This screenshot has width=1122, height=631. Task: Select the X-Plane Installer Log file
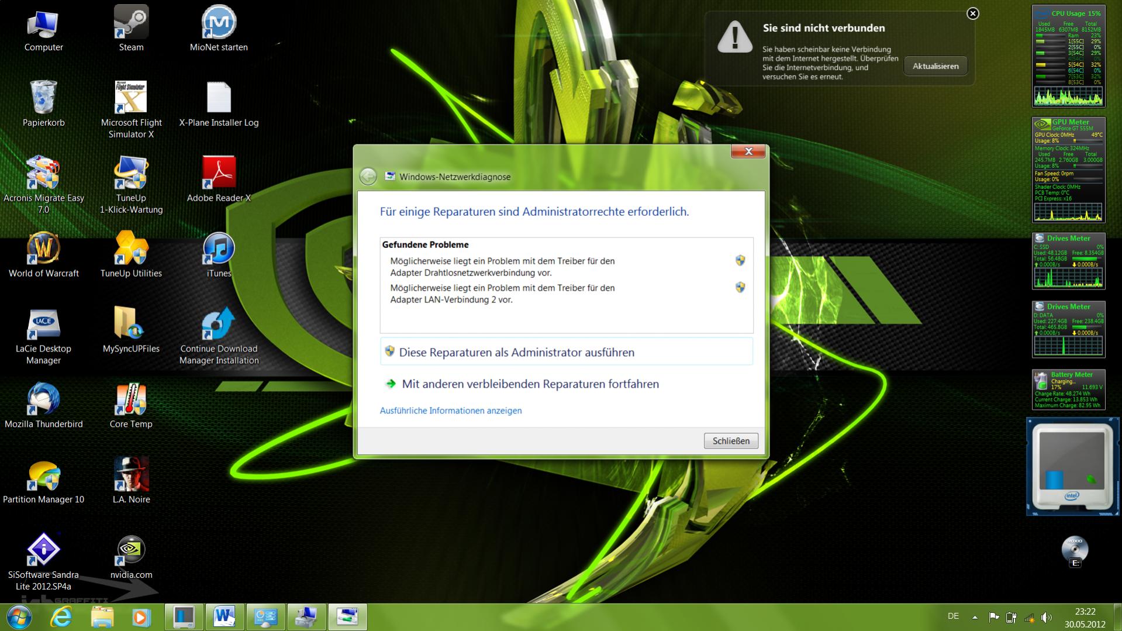(219, 104)
